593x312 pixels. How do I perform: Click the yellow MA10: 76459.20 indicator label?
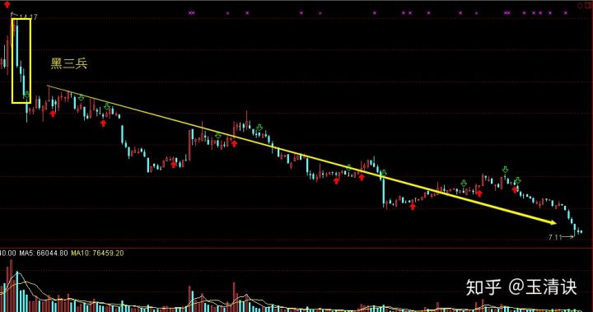97,253
